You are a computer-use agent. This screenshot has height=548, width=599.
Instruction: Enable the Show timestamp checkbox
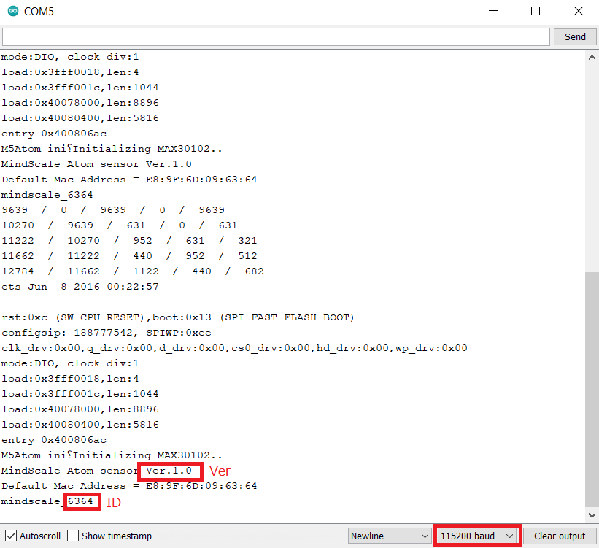click(x=73, y=536)
